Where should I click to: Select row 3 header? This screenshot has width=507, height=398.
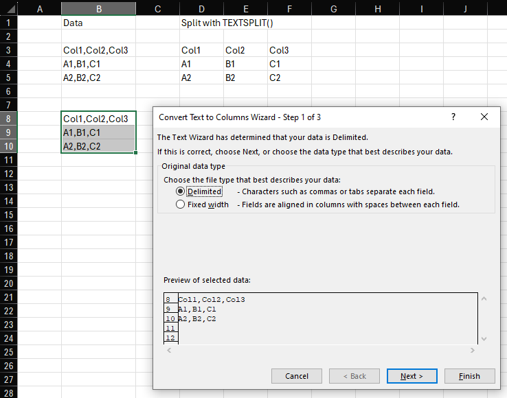pos(8,50)
